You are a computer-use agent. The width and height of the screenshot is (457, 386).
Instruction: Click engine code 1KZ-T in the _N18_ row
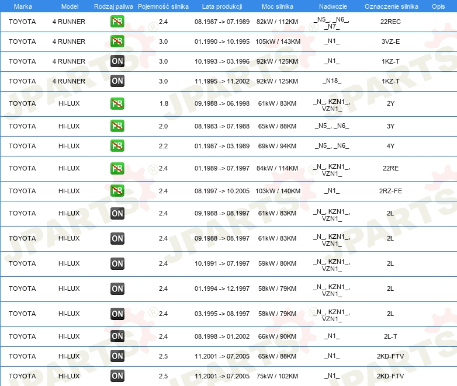coord(390,81)
